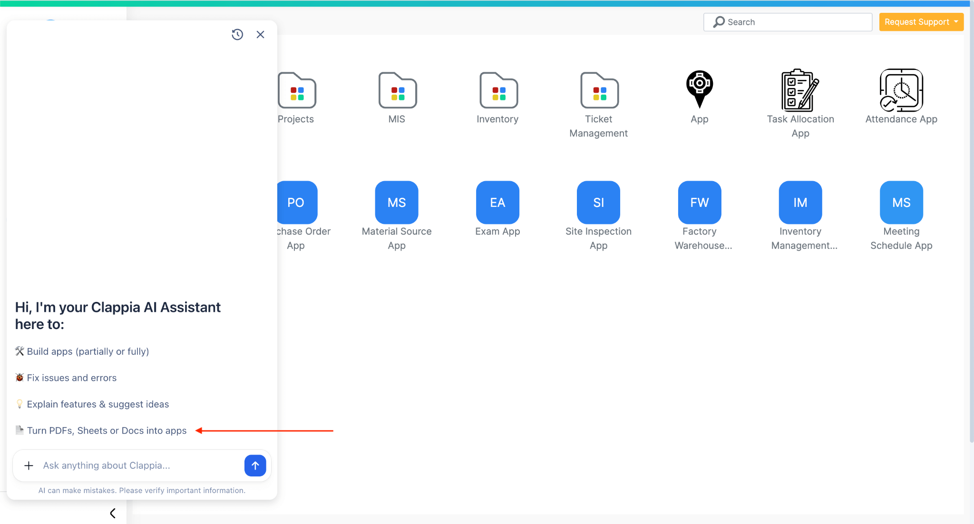The height and width of the screenshot is (524, 974).
Task: Close the Clappia AI Assistant panel
Action: coord(260,35)
